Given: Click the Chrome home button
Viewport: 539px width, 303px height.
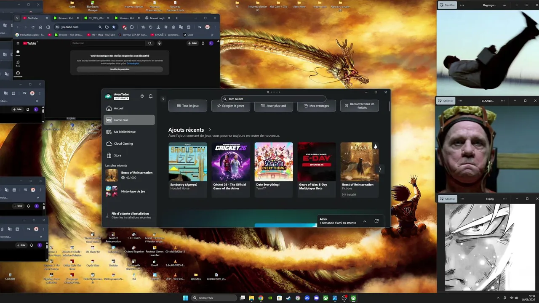Looking at the screenshot, I should pos(40,27).
